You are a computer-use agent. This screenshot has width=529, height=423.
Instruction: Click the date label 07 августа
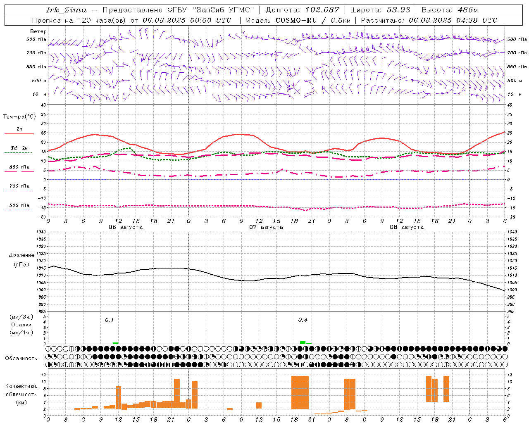266,227
